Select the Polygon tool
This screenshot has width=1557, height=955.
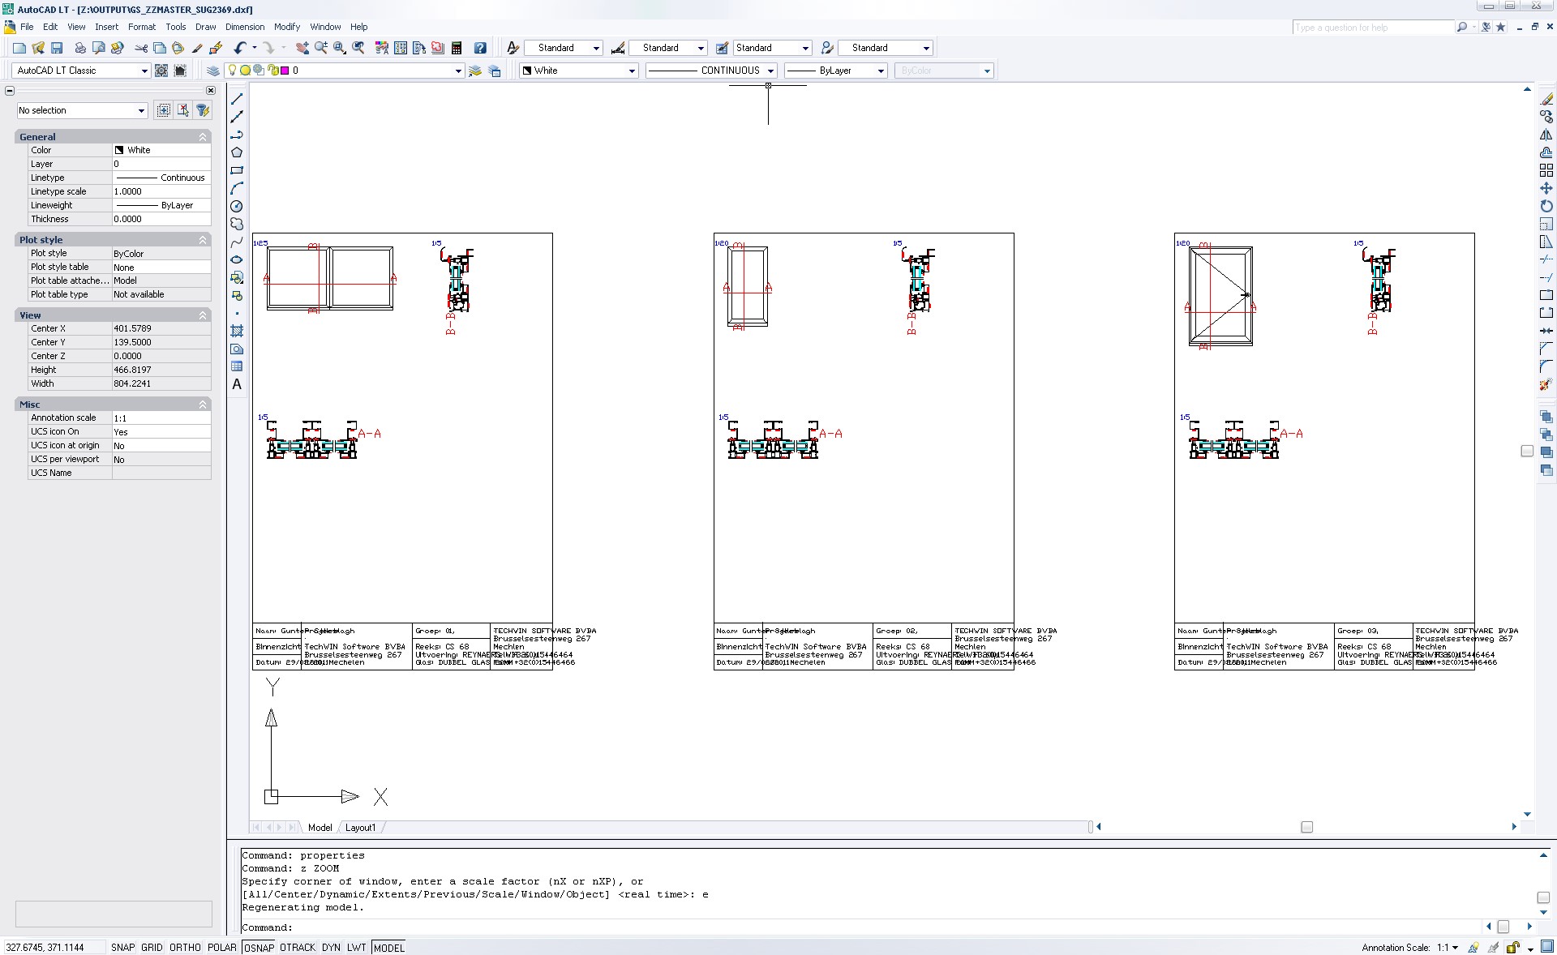click(x=237, y=152)
